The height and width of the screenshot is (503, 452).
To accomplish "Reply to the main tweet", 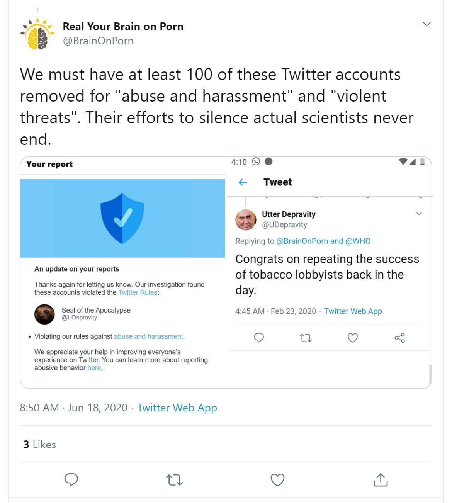I will tap(71, 479).
